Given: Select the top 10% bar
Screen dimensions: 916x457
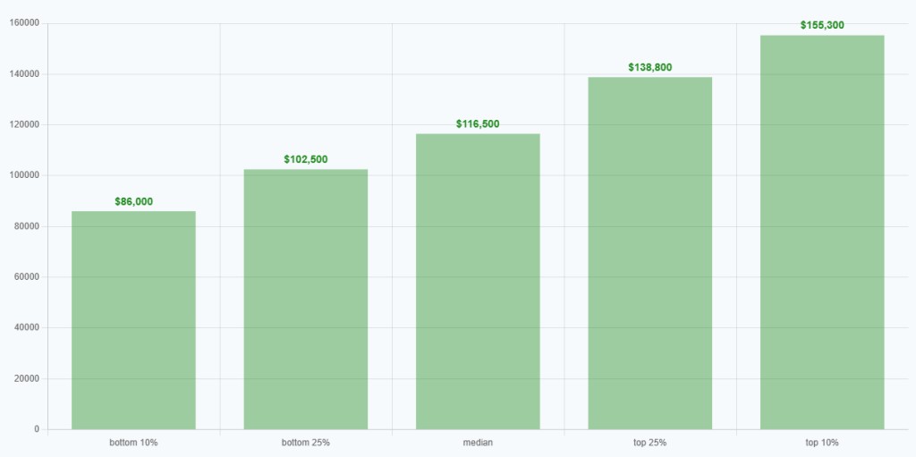Looking at the screenshot, I should pyautogui.click(x=822, y=233).
